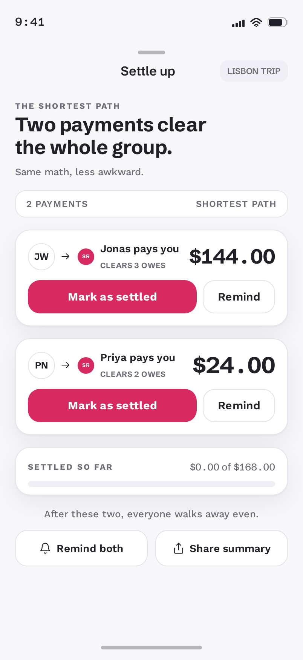Tap the PN avatar for Priya
This screenshot has height=660, width=303.
pos(41,365)
